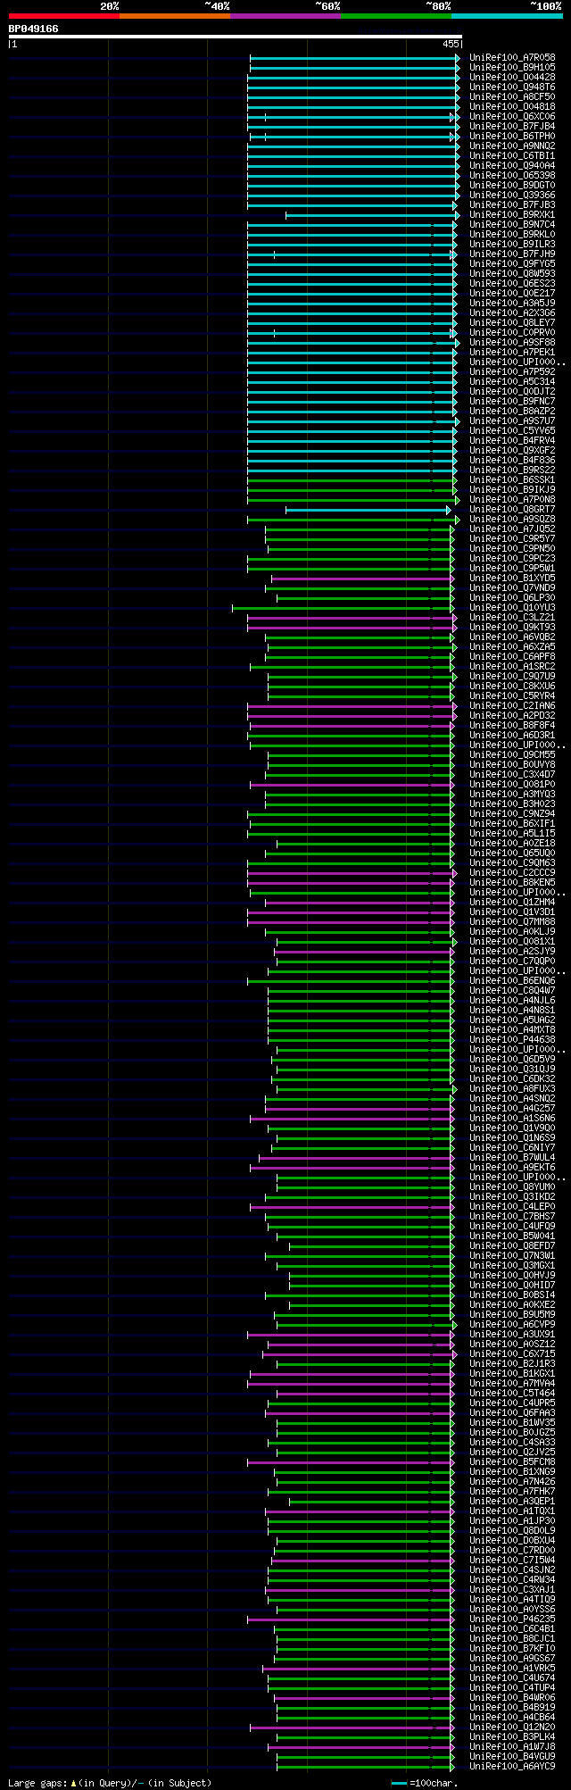Viewport: 571px width, 1790px height.
Task: Select the UniRef100_A9SF88 label
Action: (x=512, y=343)
